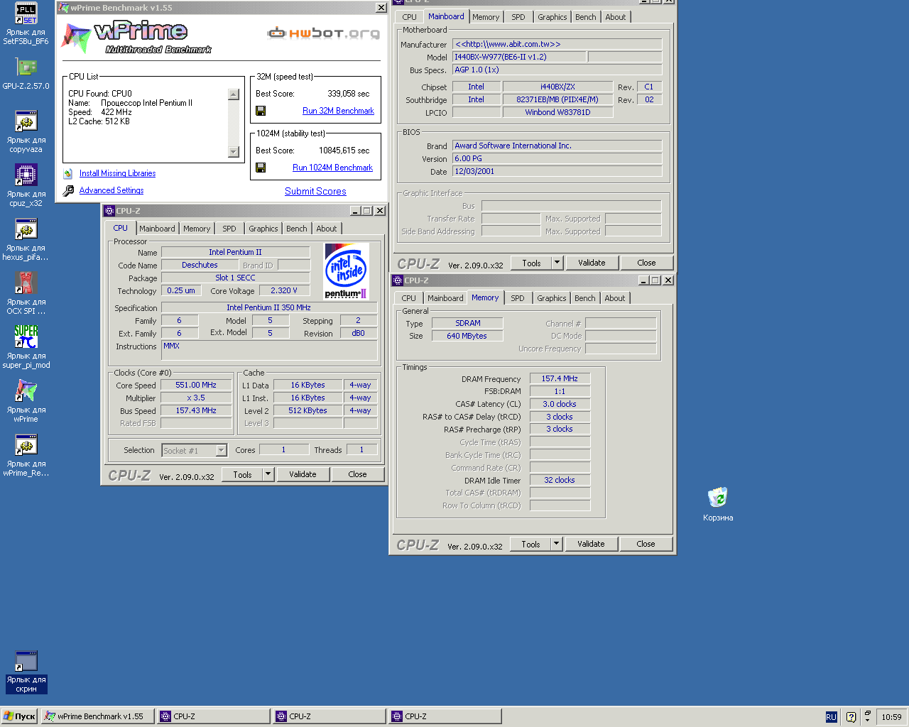Click the Advanced Settings wrench icon
The image size is (909, 727).
(68, 190)
